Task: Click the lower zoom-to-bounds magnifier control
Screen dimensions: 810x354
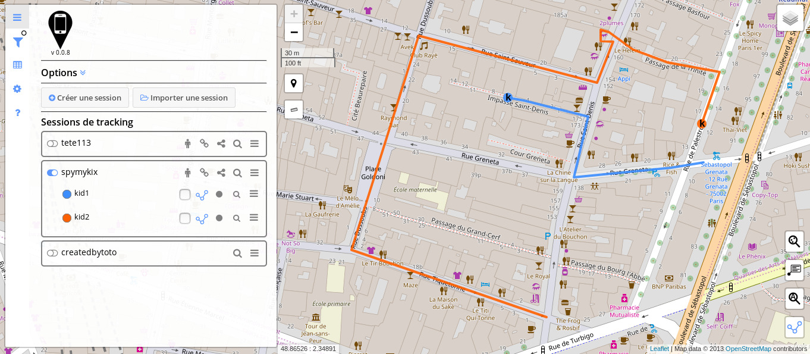Action: tap(795, 299)
